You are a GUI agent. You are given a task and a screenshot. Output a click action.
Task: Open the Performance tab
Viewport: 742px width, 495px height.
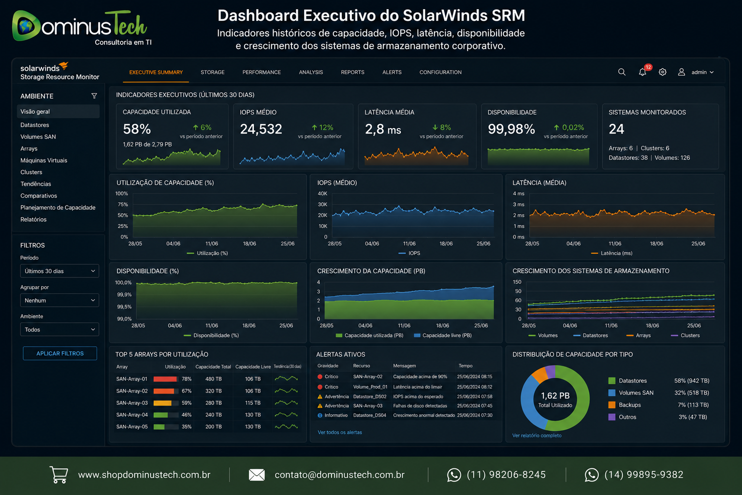[262, 73]
